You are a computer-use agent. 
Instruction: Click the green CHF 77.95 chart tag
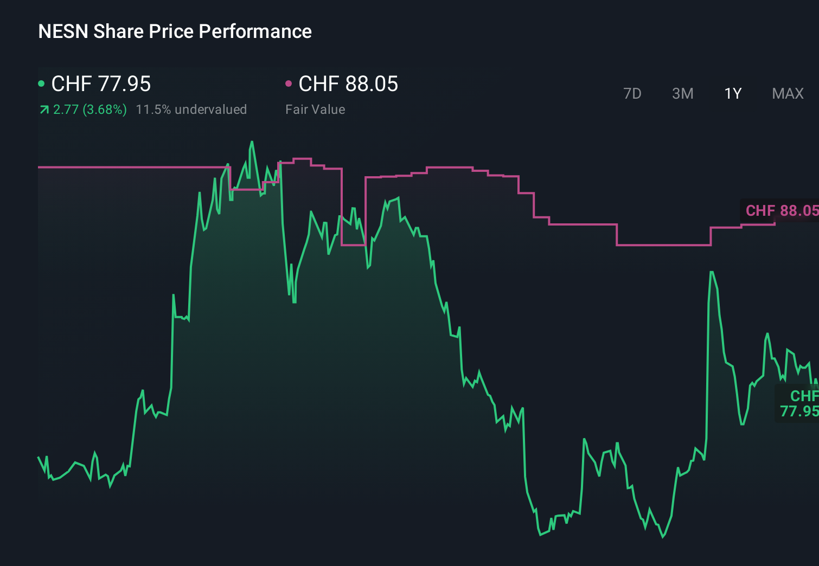(x=798, y=403)
